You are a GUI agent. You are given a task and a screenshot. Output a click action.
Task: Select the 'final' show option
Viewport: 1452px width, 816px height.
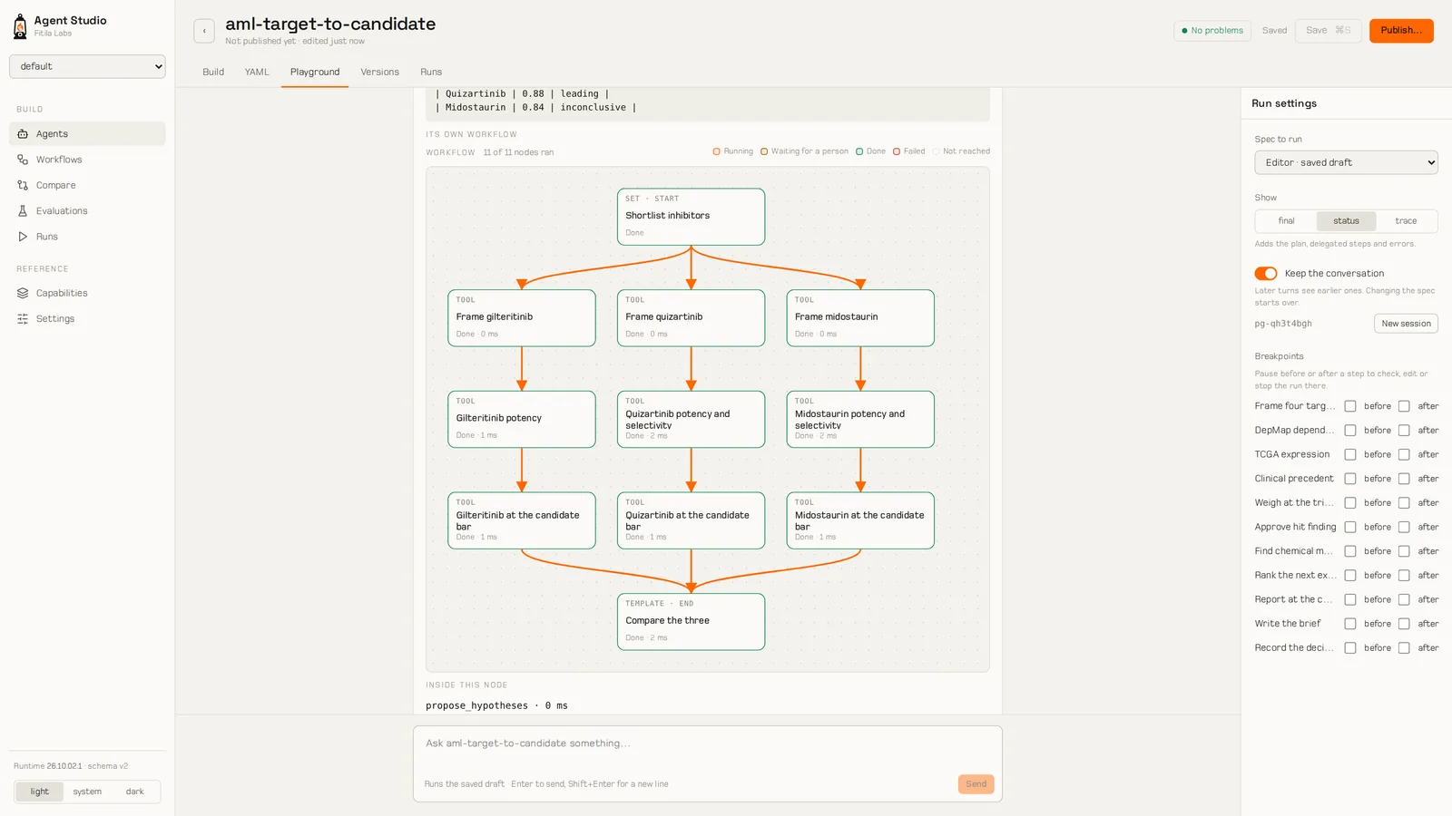click(1286, 221)
